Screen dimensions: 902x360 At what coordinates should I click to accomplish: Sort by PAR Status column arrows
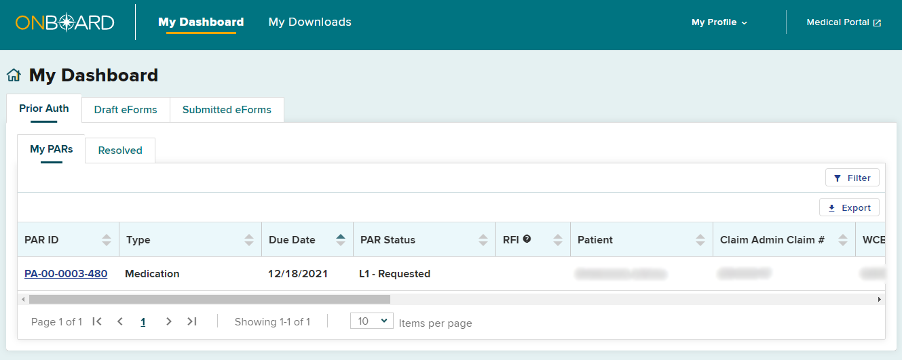point(483,239)
